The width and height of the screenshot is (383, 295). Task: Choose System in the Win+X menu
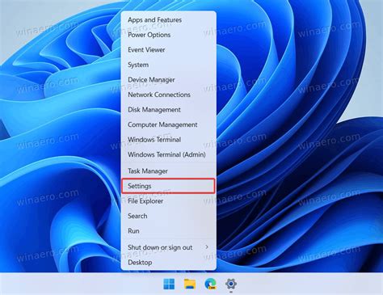click(168, 65)
